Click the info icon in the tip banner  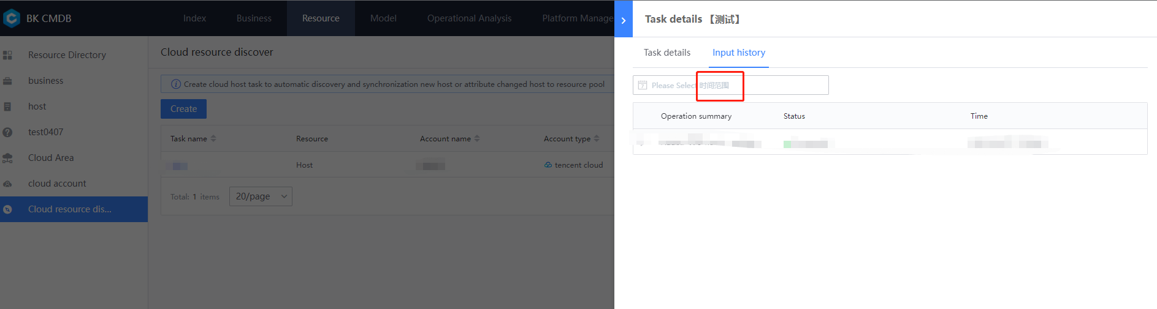point(176,84)
